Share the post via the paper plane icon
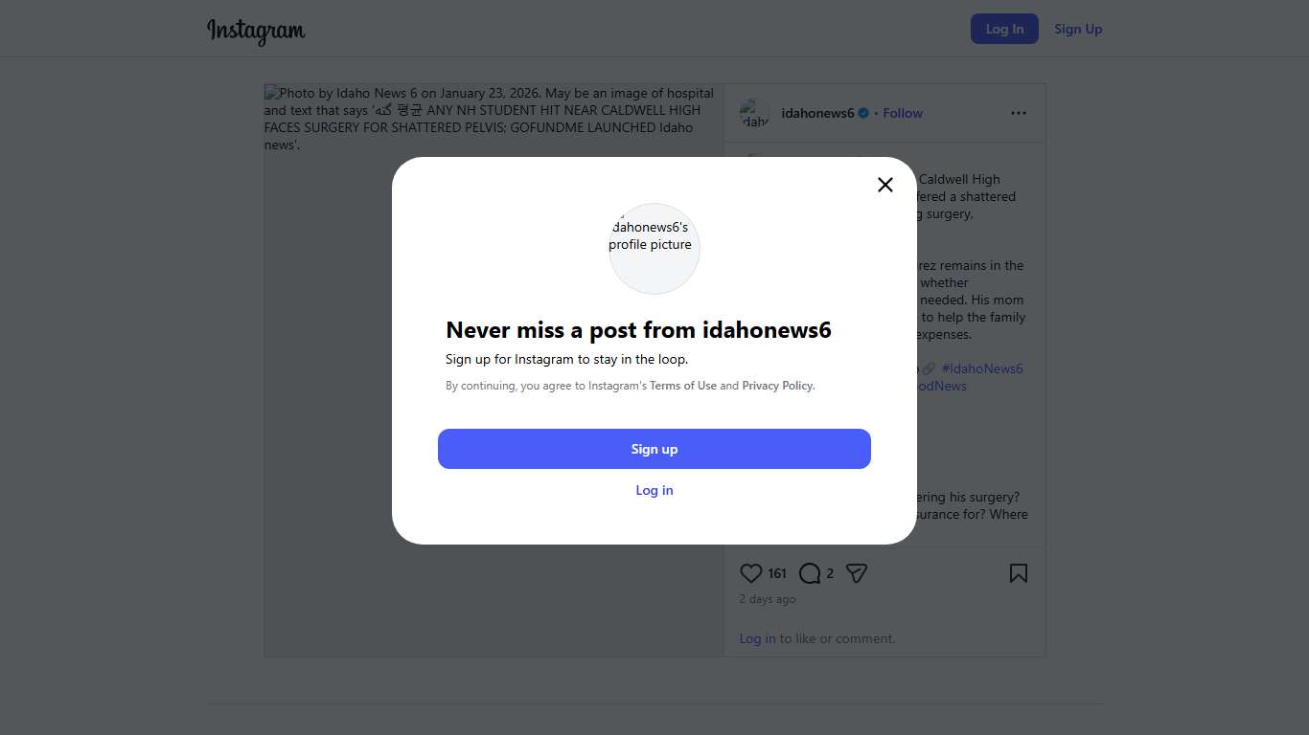 (x=857, y=573)
